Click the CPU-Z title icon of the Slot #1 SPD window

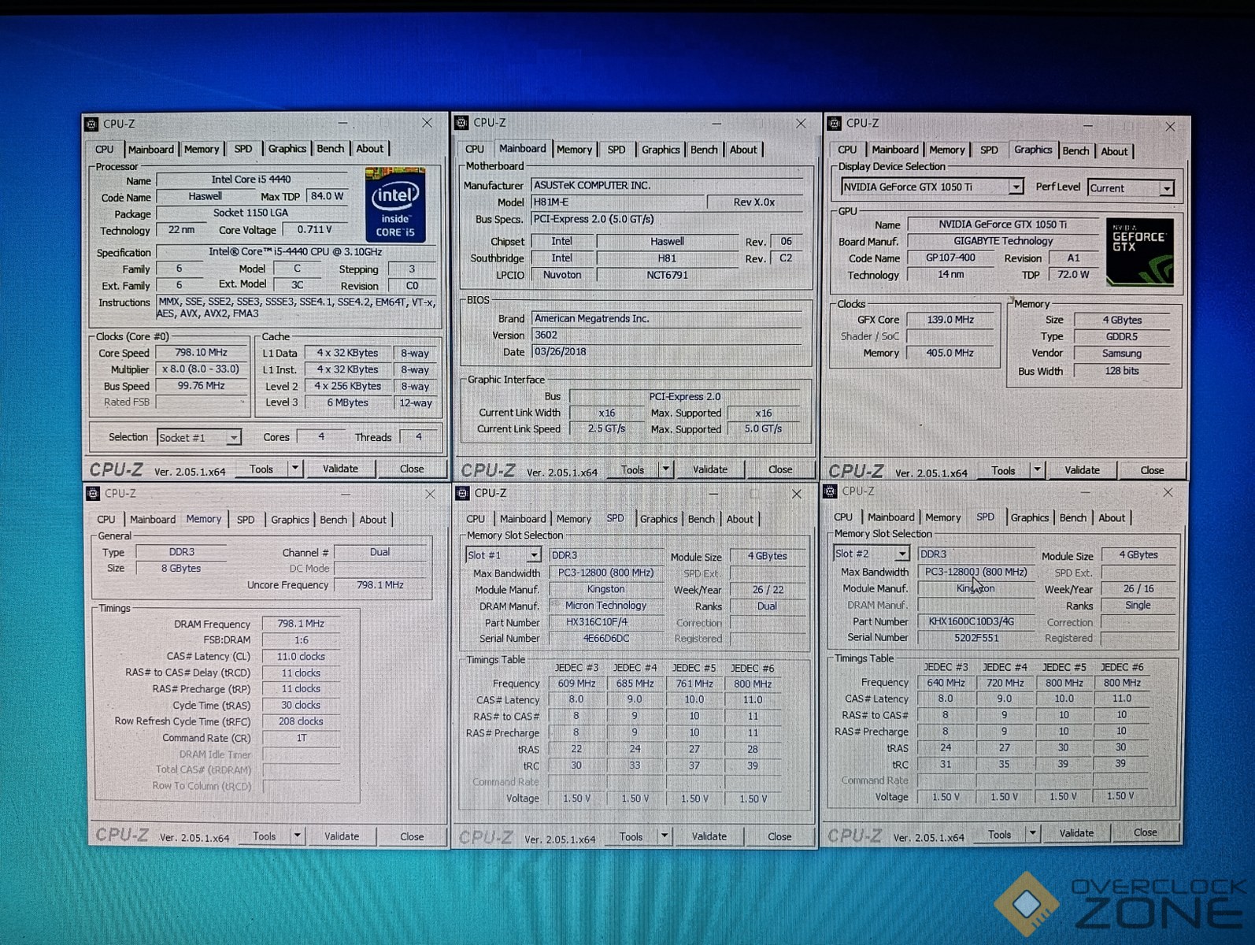(462, 493)
